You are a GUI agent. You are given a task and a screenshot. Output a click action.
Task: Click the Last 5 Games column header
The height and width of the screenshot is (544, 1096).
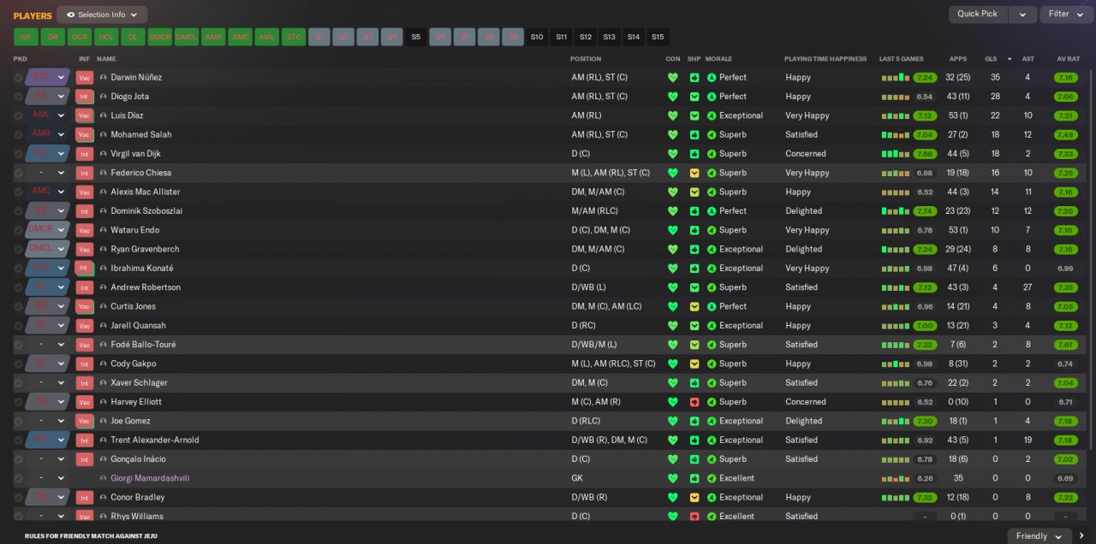pos(902,59)
